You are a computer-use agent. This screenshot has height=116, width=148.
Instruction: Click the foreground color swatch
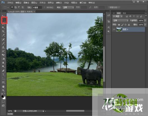3,96
